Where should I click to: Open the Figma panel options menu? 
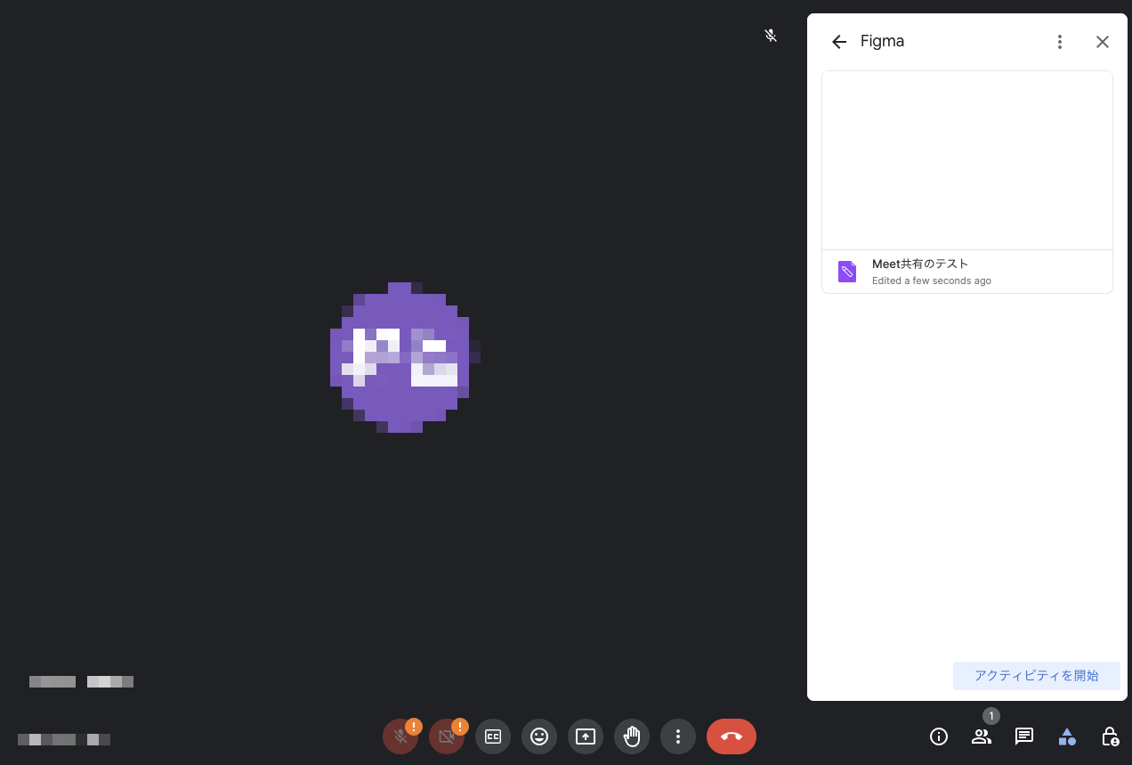tap(1060, 41)
